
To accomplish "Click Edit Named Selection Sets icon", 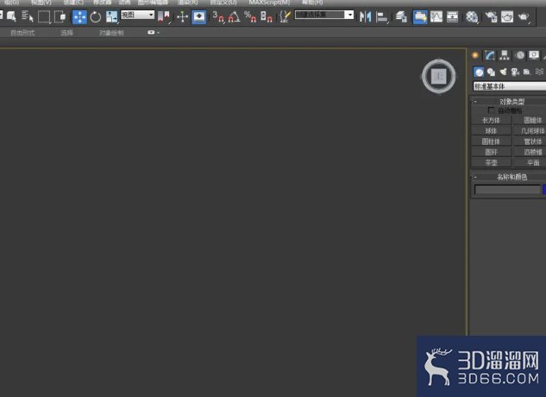I will 285,16.
